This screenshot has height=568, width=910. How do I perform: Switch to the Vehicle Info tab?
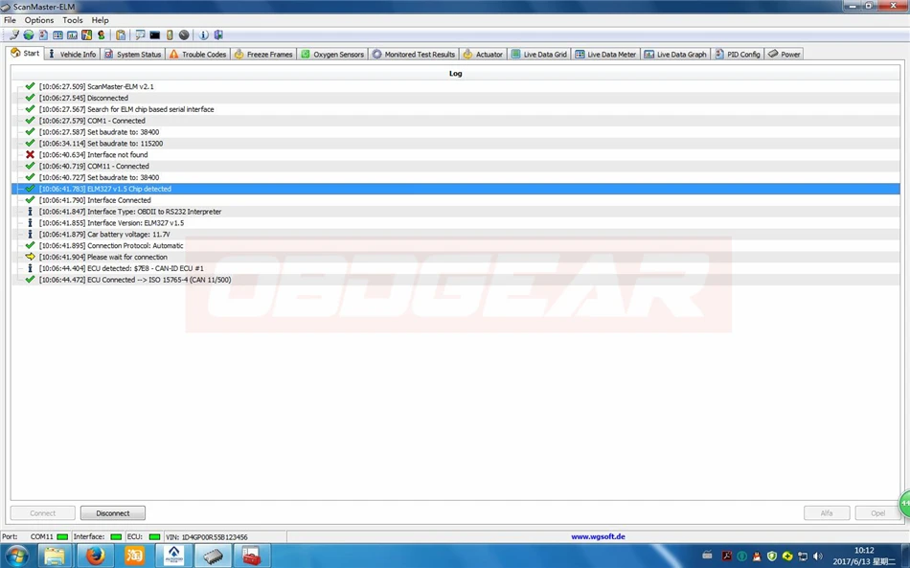pyautogui.click(x=72, y=54)
